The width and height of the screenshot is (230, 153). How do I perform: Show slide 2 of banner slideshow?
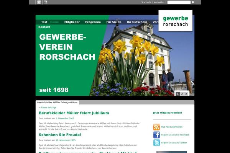tap(182, 94)
